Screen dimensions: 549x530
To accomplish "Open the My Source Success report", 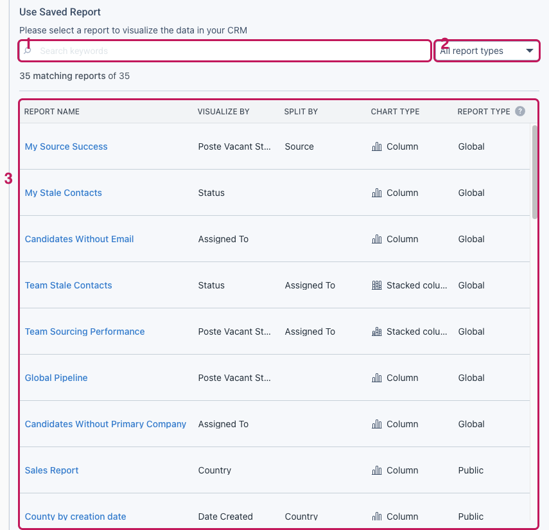I will (66, 146).
